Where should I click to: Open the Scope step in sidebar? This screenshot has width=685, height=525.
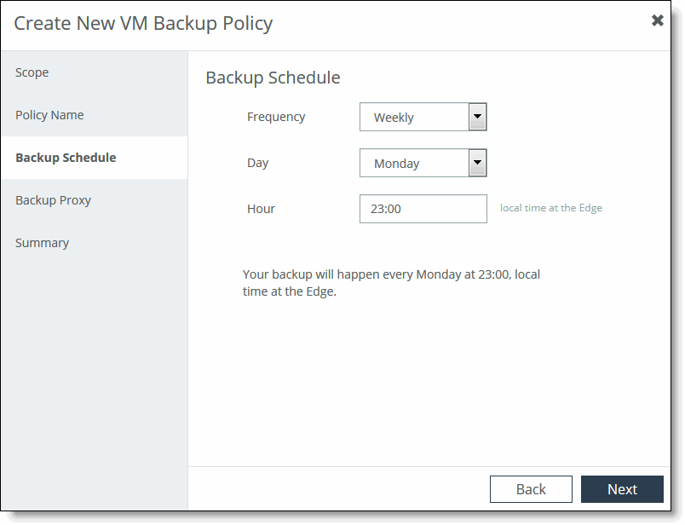tap(95, 72)
